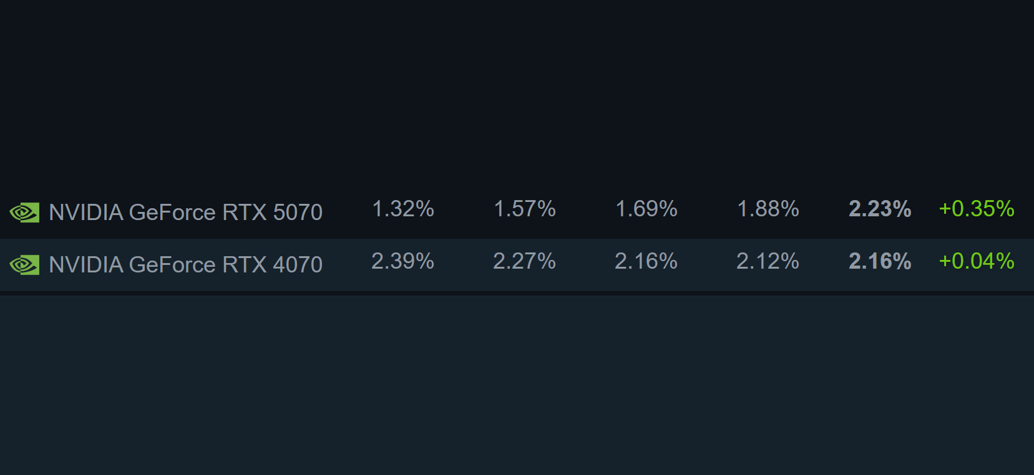Click the green +0.35% change value
The height and width of the screenshot is (475, 1034).
976,209
